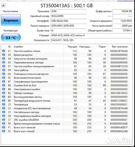Click the Raw-значения column header
Image resolution: width=135 pixels, height=147 pixels.
point(118,47)
